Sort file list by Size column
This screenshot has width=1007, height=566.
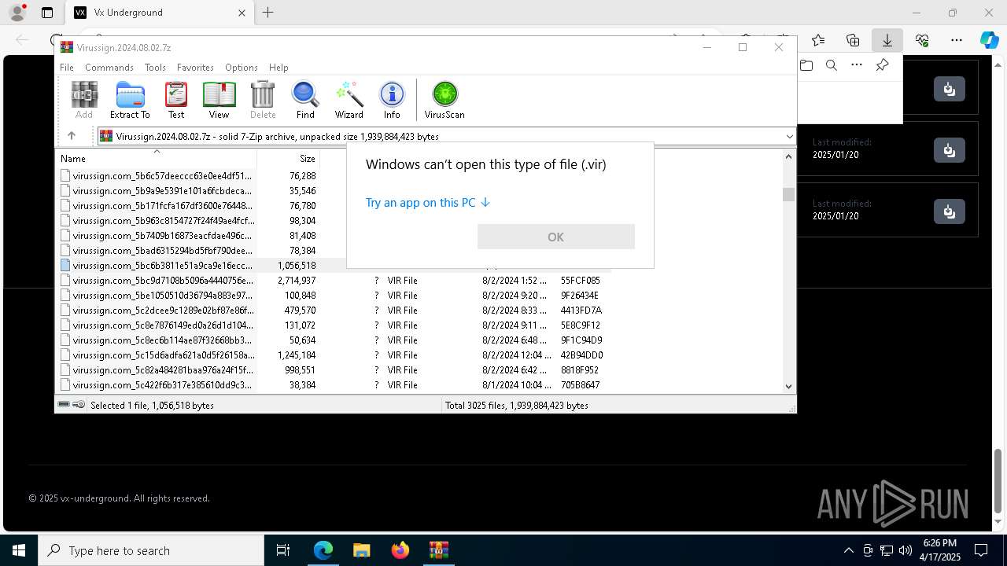(x=289, y=158)
